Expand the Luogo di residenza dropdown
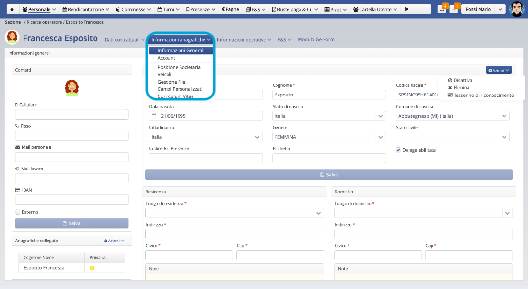This screenshot has height=289, width=528. click(318, 213)
